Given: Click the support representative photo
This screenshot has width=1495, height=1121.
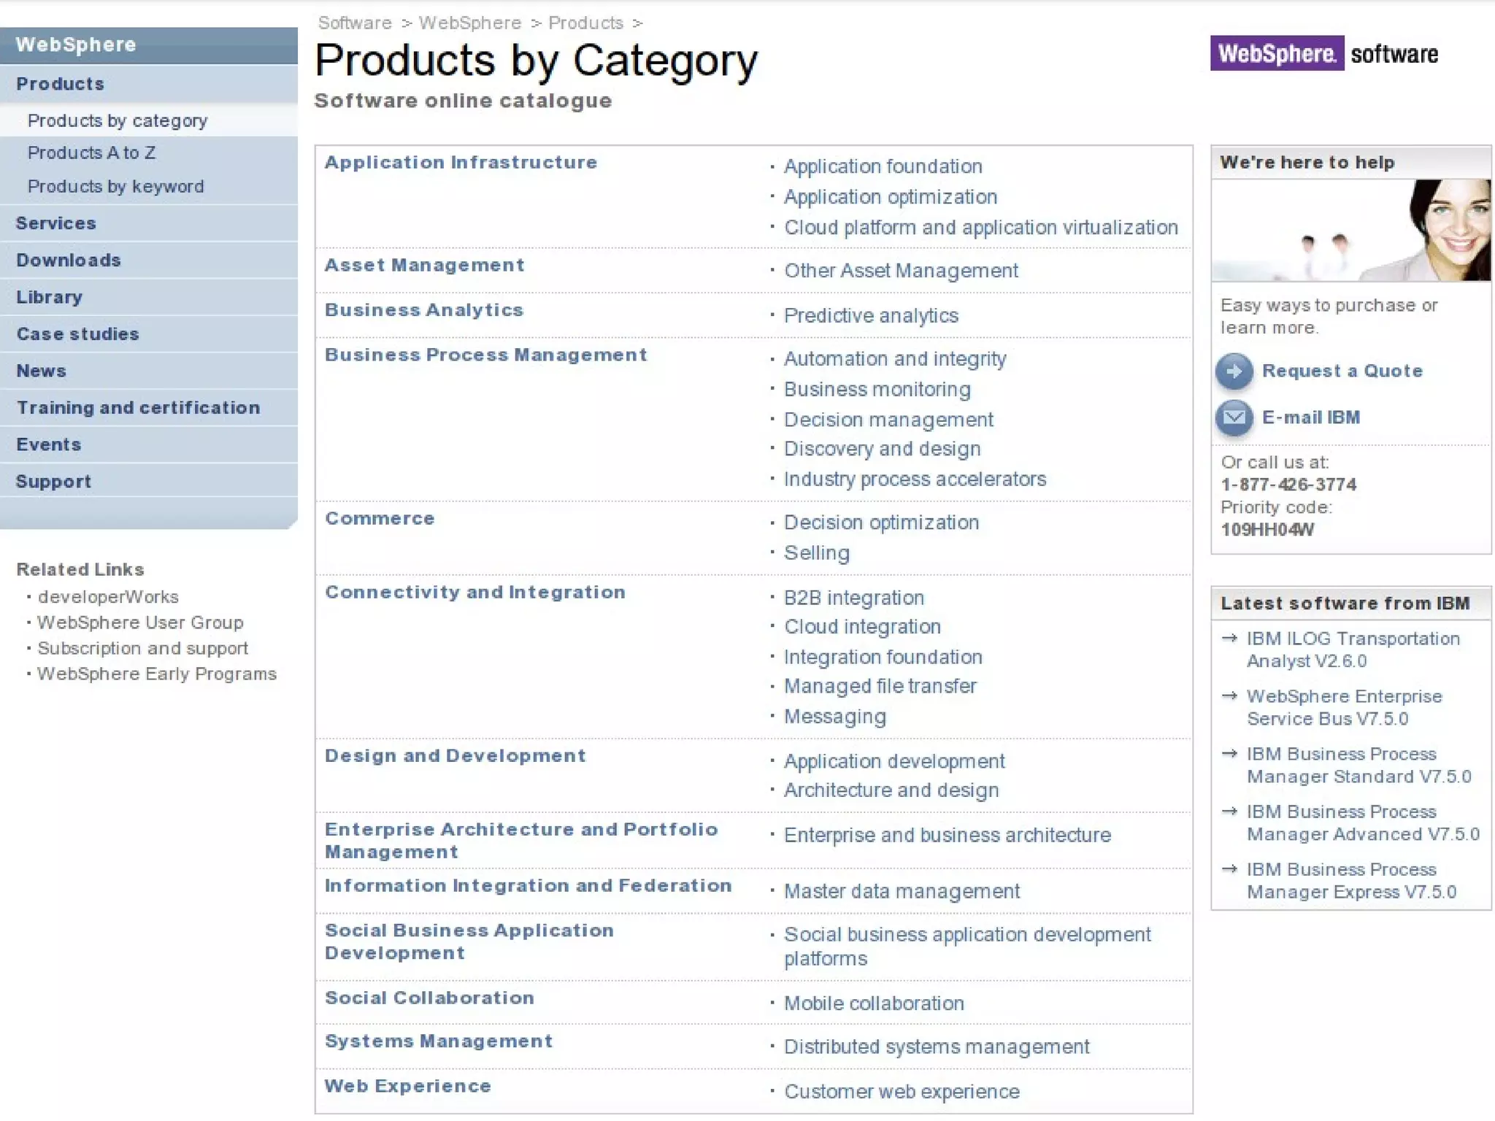Looking at the screenshot, I should click(1350, 230).
